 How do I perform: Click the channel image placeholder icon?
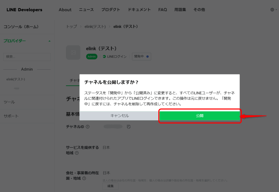click(x=73, y=53)
